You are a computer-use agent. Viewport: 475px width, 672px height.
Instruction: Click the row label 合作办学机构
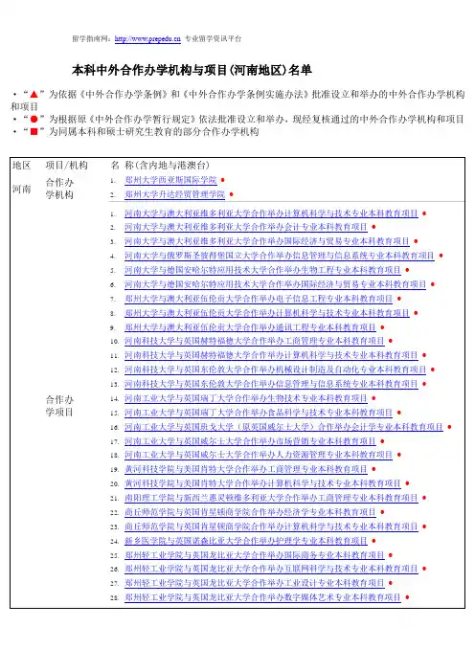tap(59, 189)
